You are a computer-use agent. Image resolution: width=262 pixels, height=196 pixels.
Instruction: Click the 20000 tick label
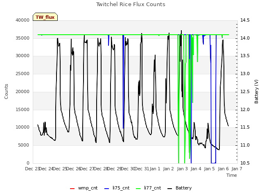coord(23,91)
